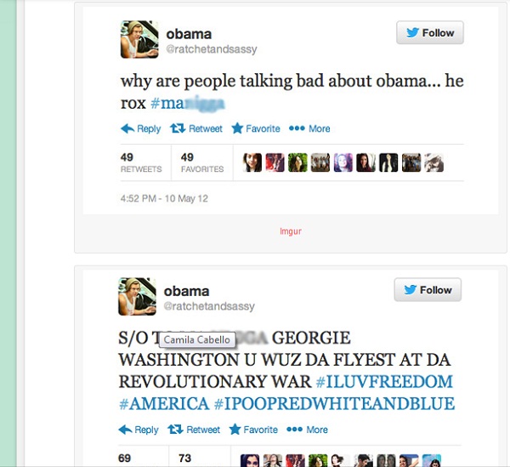Open the profile avatar in the second tweet

(x=137, y=297)
